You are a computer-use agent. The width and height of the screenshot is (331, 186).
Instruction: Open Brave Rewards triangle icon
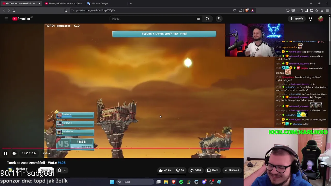[x=252, y=10]
